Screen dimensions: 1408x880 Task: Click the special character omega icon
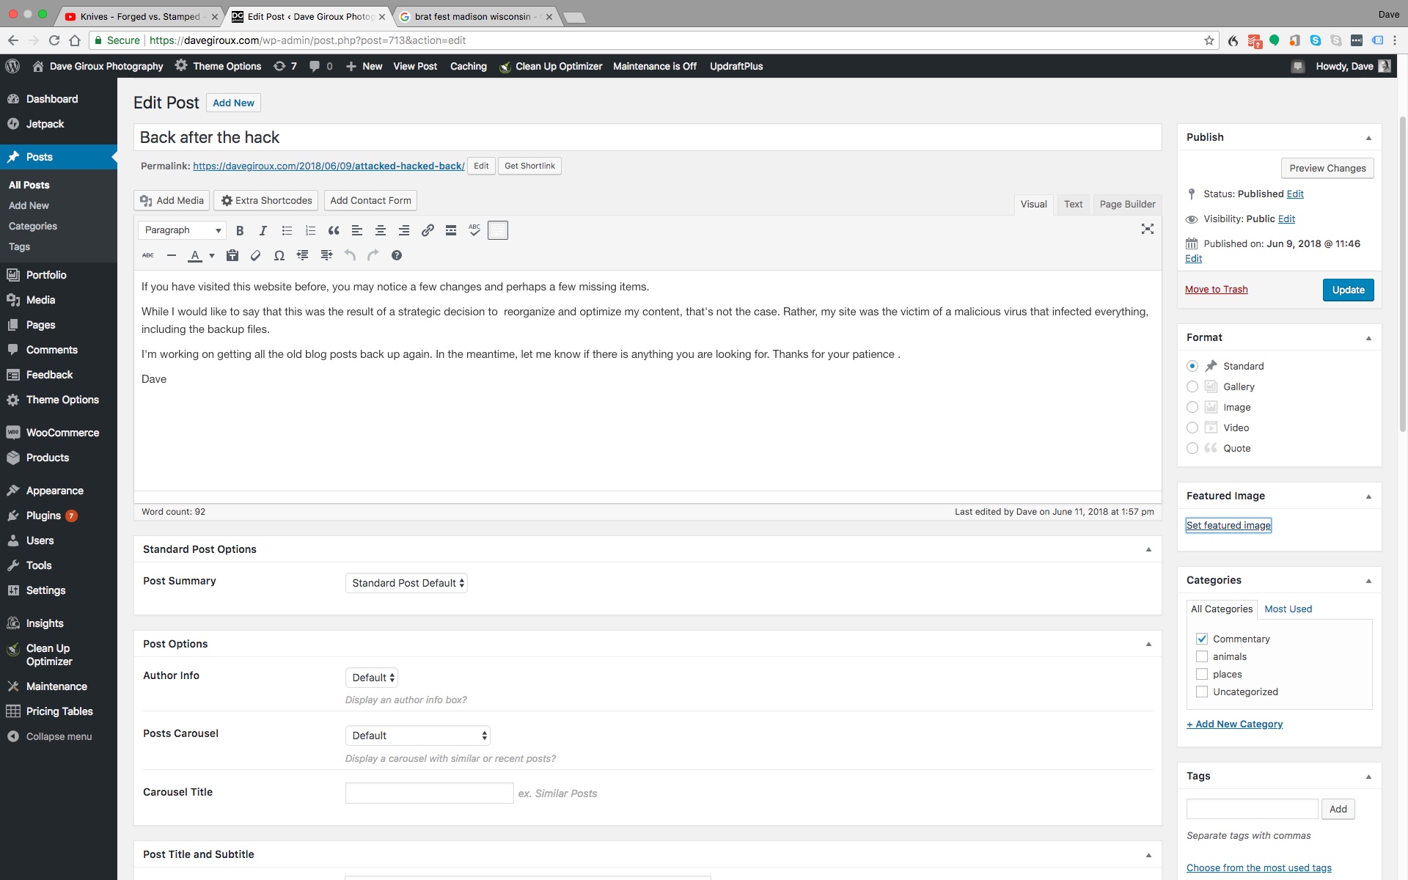279,255
